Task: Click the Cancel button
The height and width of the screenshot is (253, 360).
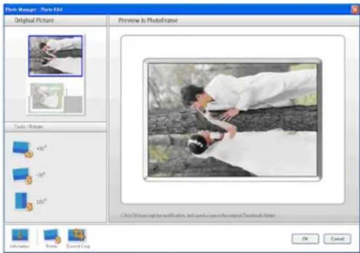Action: click(x=337, y=239)
